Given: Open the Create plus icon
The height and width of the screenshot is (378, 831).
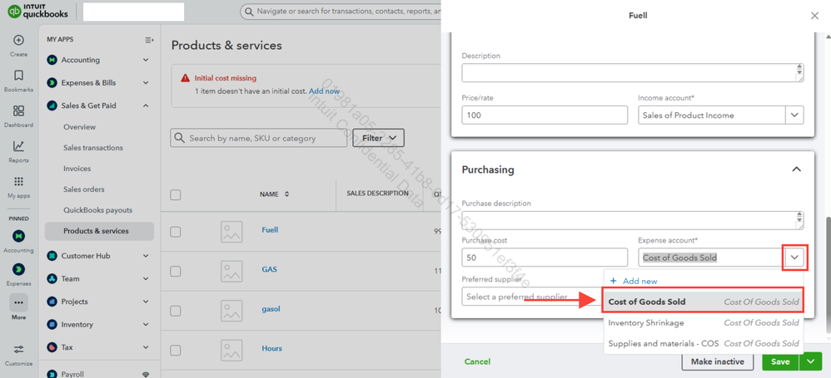Looking at the screenshot, I should point(18,40).
